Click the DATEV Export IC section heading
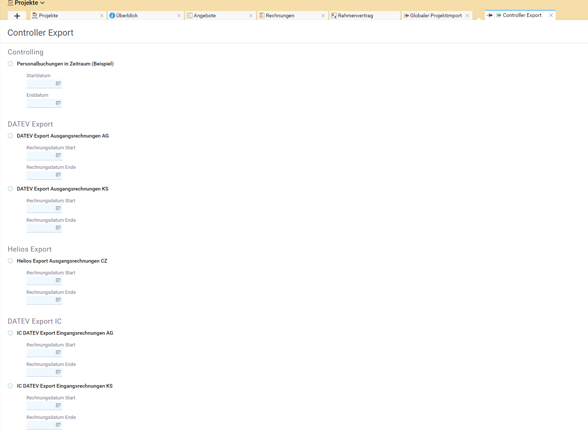588x434 pixels. [35, 321]
